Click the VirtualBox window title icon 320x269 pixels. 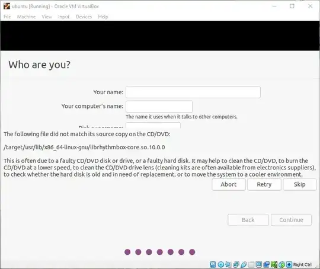point(7,6)
